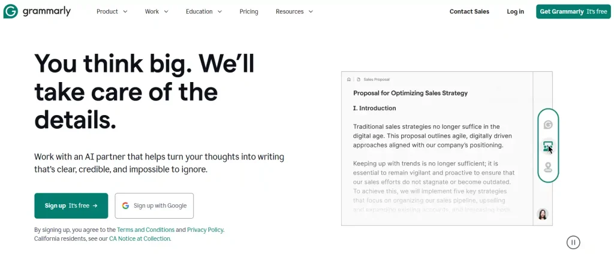Go to the Pricing page
Image resolution: width=614 pixels, height=254 pixels.
[x=249, y=11]
